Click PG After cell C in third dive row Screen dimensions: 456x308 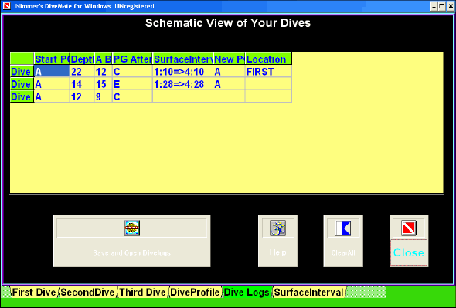[132, 96]
